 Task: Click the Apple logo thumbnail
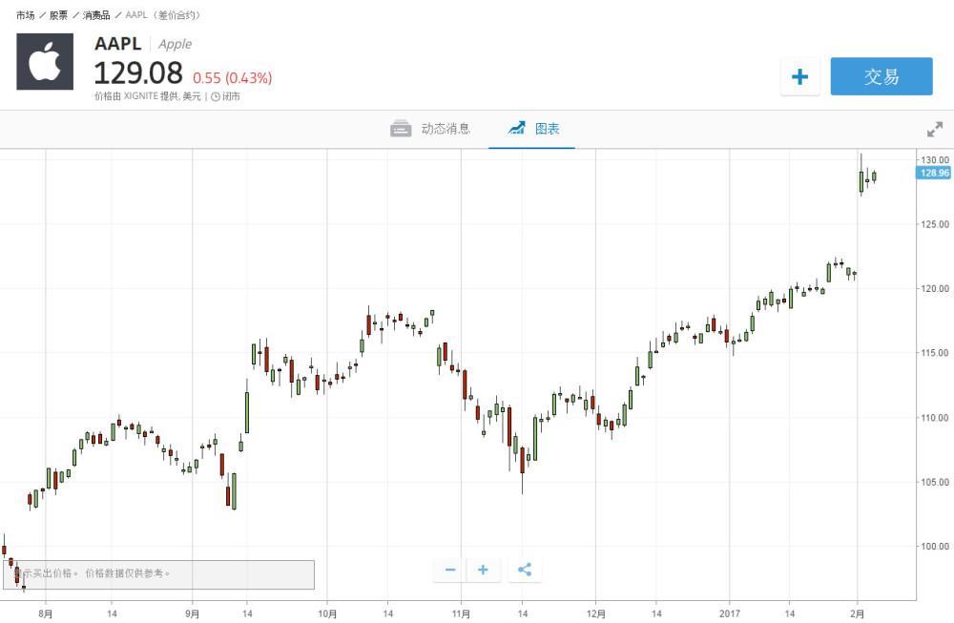[45, 61]
